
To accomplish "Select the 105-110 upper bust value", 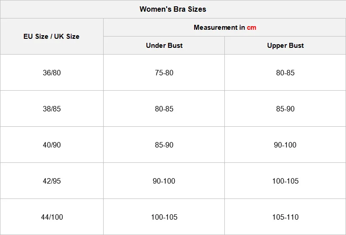I will pos(285,217).
